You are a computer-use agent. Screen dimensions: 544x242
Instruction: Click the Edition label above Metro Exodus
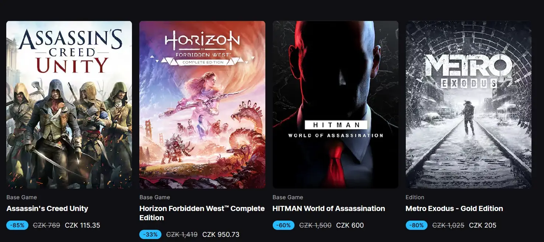coord(415,197)
